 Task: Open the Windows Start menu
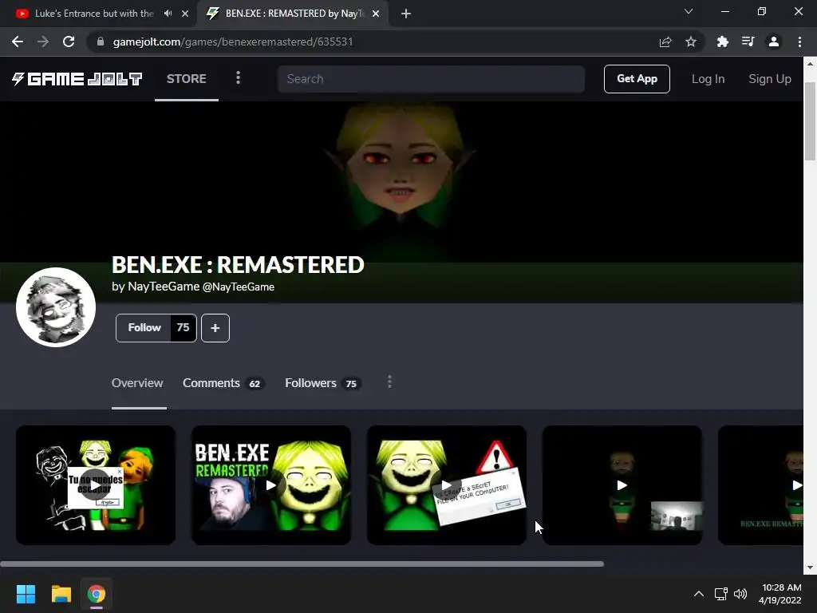(x=26, y=594)
